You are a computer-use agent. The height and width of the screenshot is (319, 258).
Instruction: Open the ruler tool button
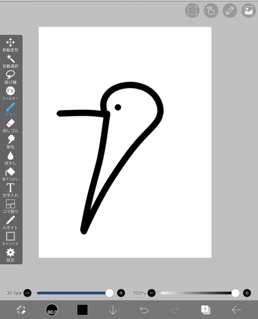pos(230,11)
